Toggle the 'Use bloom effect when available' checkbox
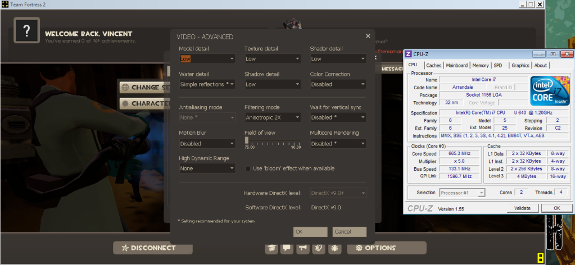 (248, 168)
